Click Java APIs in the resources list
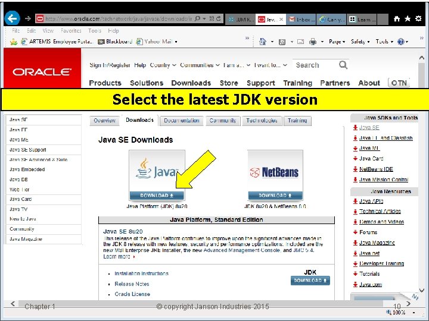 [371, 201]
